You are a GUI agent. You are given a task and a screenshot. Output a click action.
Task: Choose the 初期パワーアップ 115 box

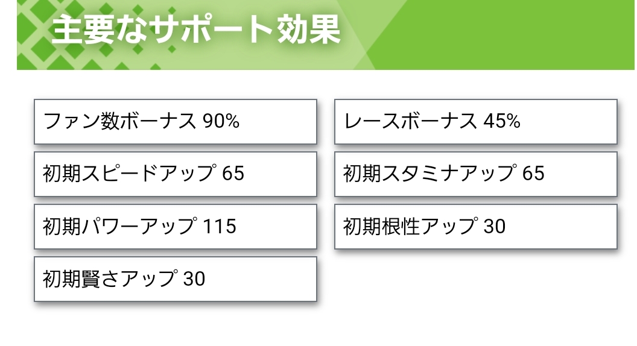[175, 227]
